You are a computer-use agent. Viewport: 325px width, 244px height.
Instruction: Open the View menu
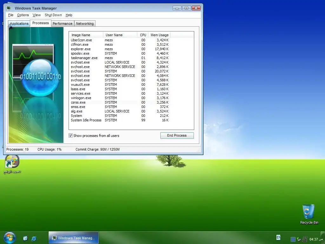pyautogui.click(x=36, y=15)
